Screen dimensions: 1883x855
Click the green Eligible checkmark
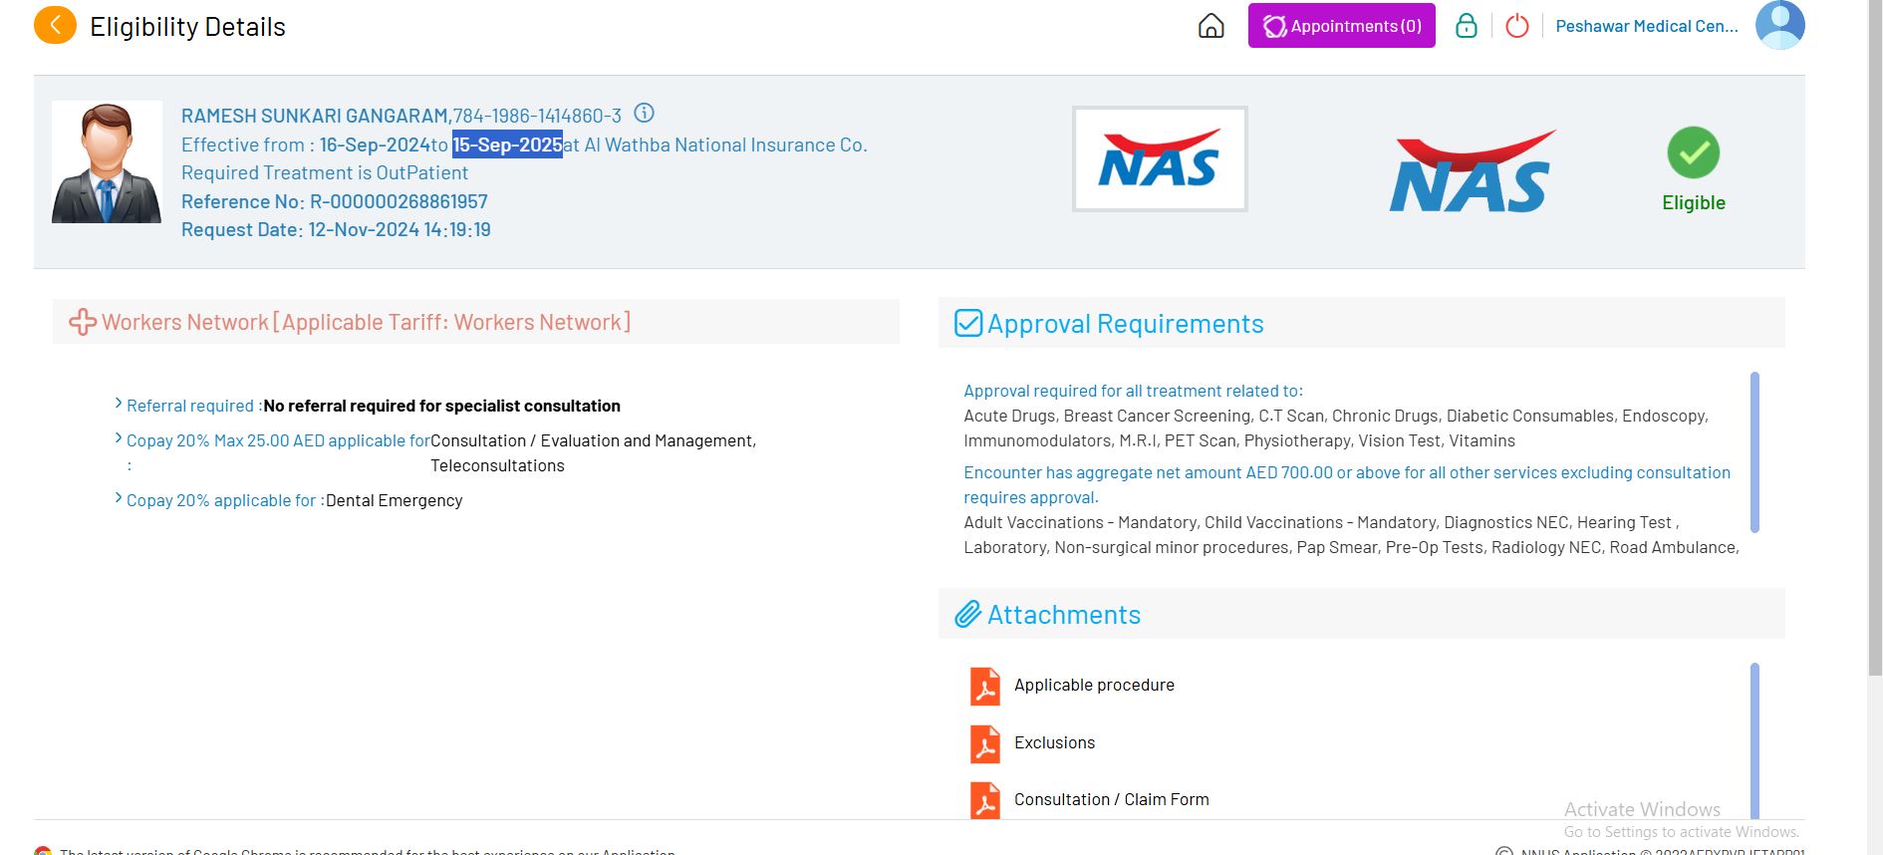[x=1693, y=152]
